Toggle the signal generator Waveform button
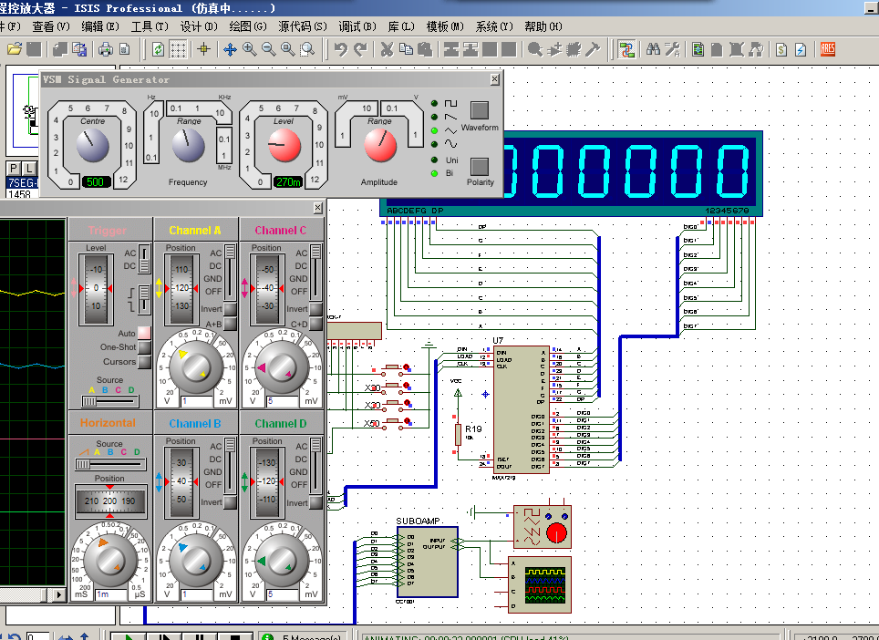The height and width of the screenshot is (640, 879). 480,110
